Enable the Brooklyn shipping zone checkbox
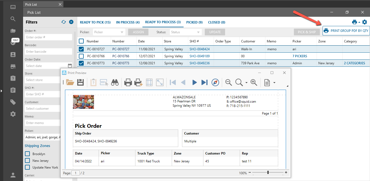370x181 pixels. (27, 154)
